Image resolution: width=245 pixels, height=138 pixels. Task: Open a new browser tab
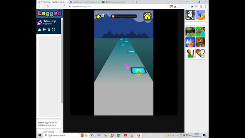click(x=136, y=2)
